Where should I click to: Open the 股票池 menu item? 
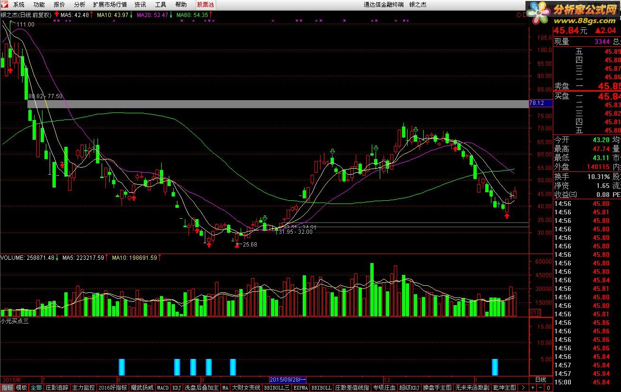click(x=205, y=5)
